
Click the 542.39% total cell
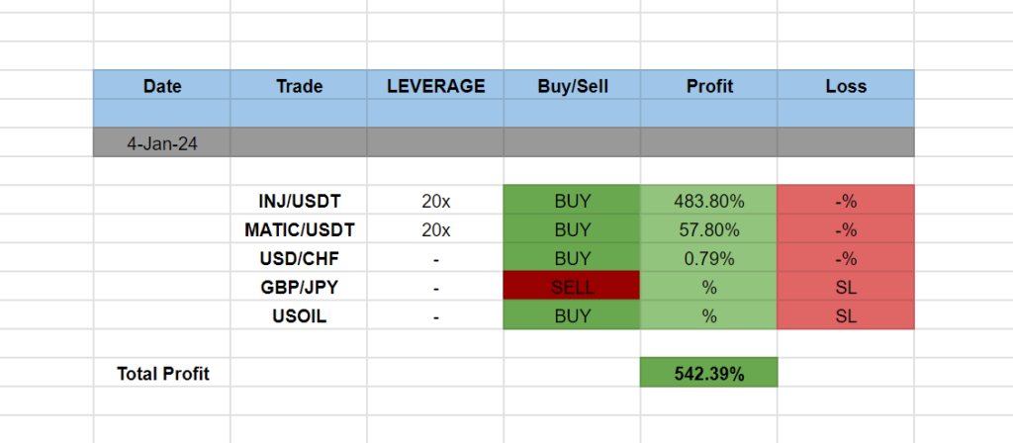(x=708, y=374)
